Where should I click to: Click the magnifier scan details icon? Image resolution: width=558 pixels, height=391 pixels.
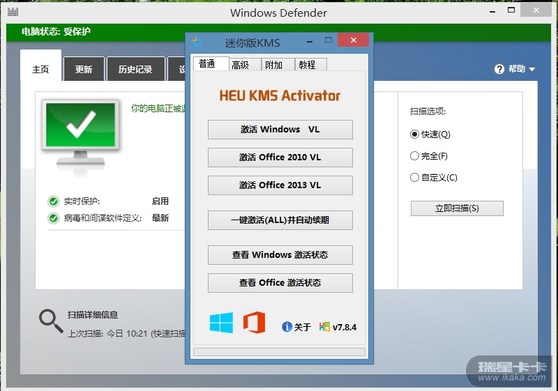point(51,321)
